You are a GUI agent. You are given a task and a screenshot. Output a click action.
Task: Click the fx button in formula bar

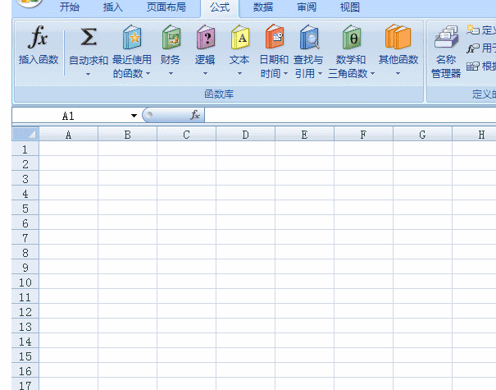195,115
